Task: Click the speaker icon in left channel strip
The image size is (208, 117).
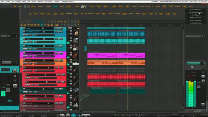Action: coord(15,76)
